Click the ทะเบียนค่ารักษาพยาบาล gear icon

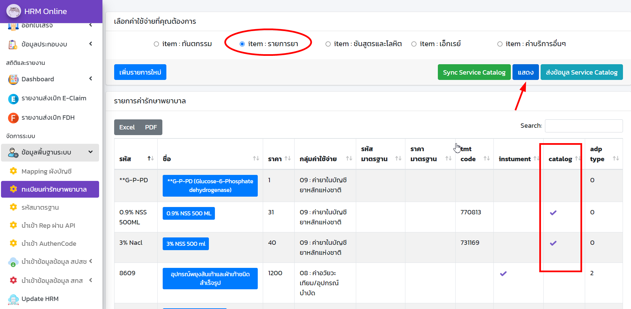click(13, 189)
